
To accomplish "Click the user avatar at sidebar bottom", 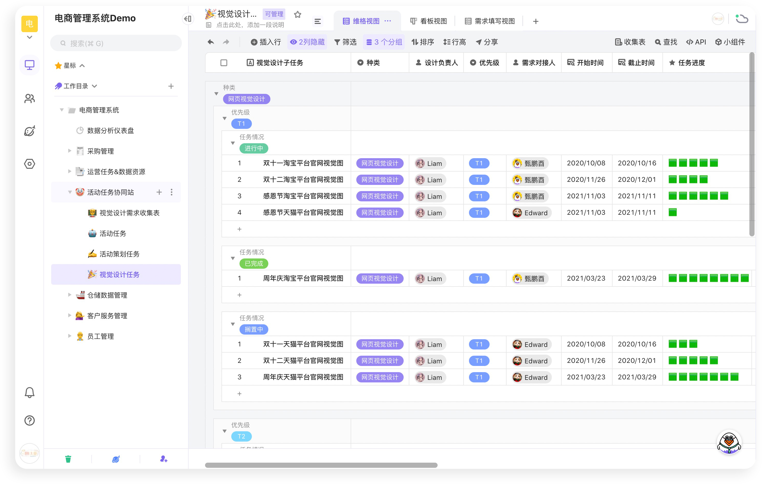I will coord(29,453).
